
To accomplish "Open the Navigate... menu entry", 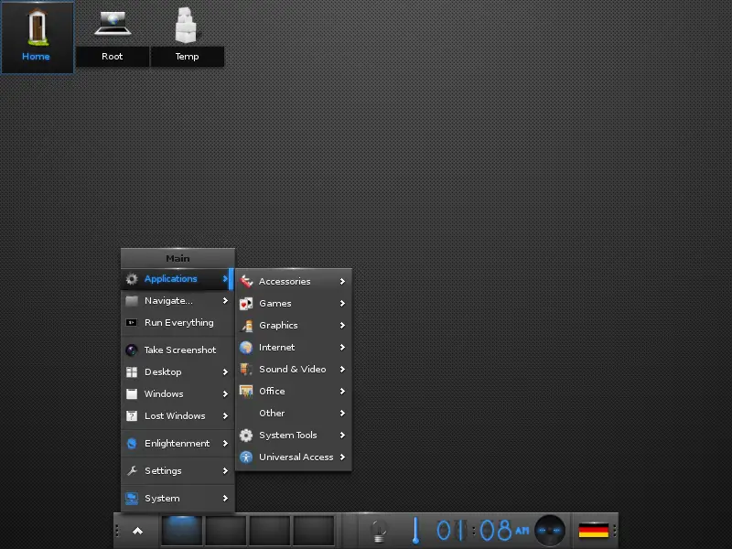I will (178, 301).
